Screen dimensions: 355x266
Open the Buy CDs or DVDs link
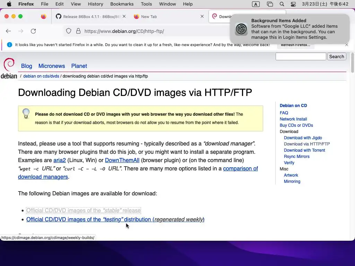tap(296, 125)
